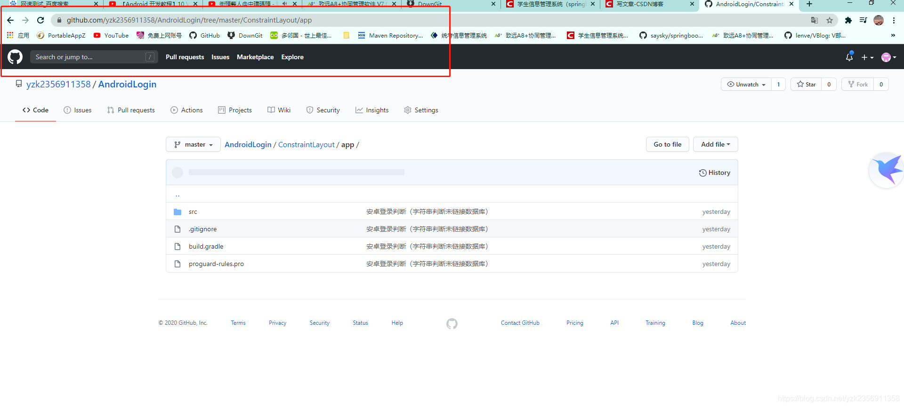Viewport: 904px width, 407px height.
Task: Open the media control playlist icon
Action: point(863,20)
